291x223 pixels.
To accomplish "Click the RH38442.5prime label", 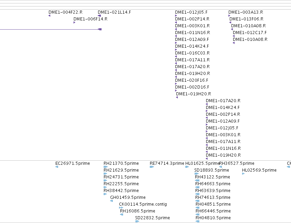I will [x=121, y=191].
